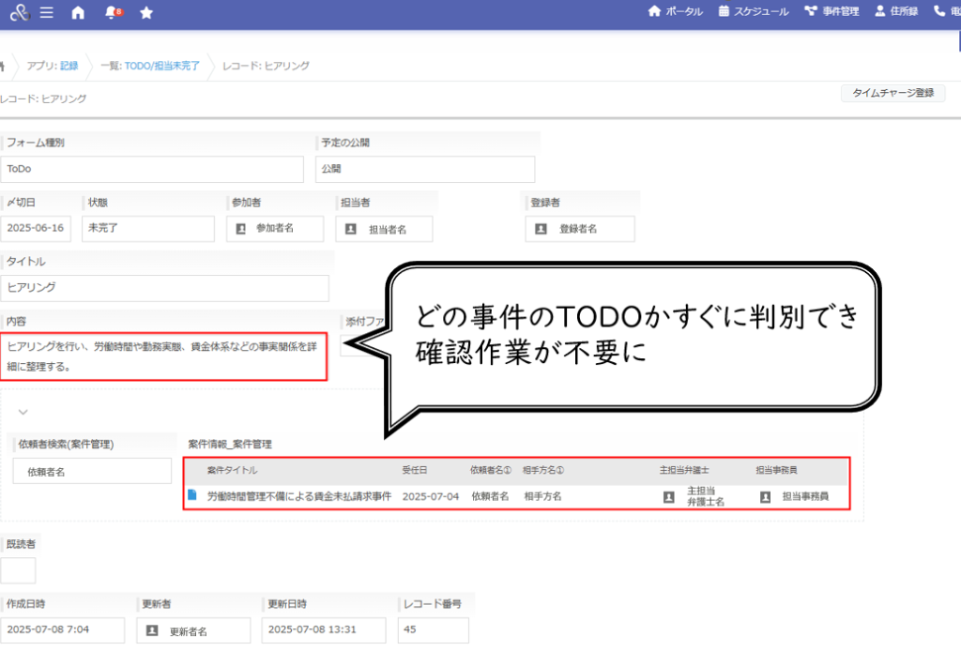
Task: Open notifications bell icon
Action: point(112,13)
